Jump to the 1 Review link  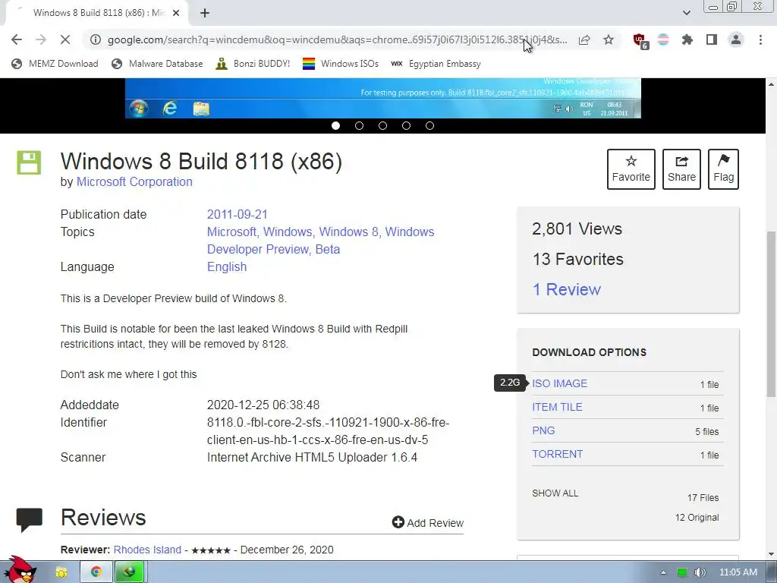pos(566,289)
